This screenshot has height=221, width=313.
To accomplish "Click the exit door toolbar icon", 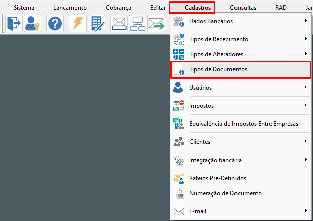I will tap(14, 23).
